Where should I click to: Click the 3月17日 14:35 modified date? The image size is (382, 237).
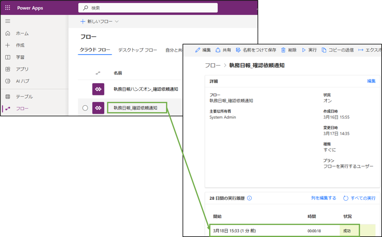pos(336,133)
